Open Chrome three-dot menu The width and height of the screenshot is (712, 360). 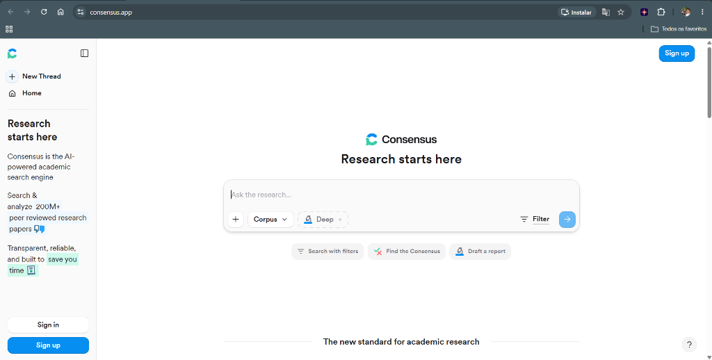click(x=702, y=13)
